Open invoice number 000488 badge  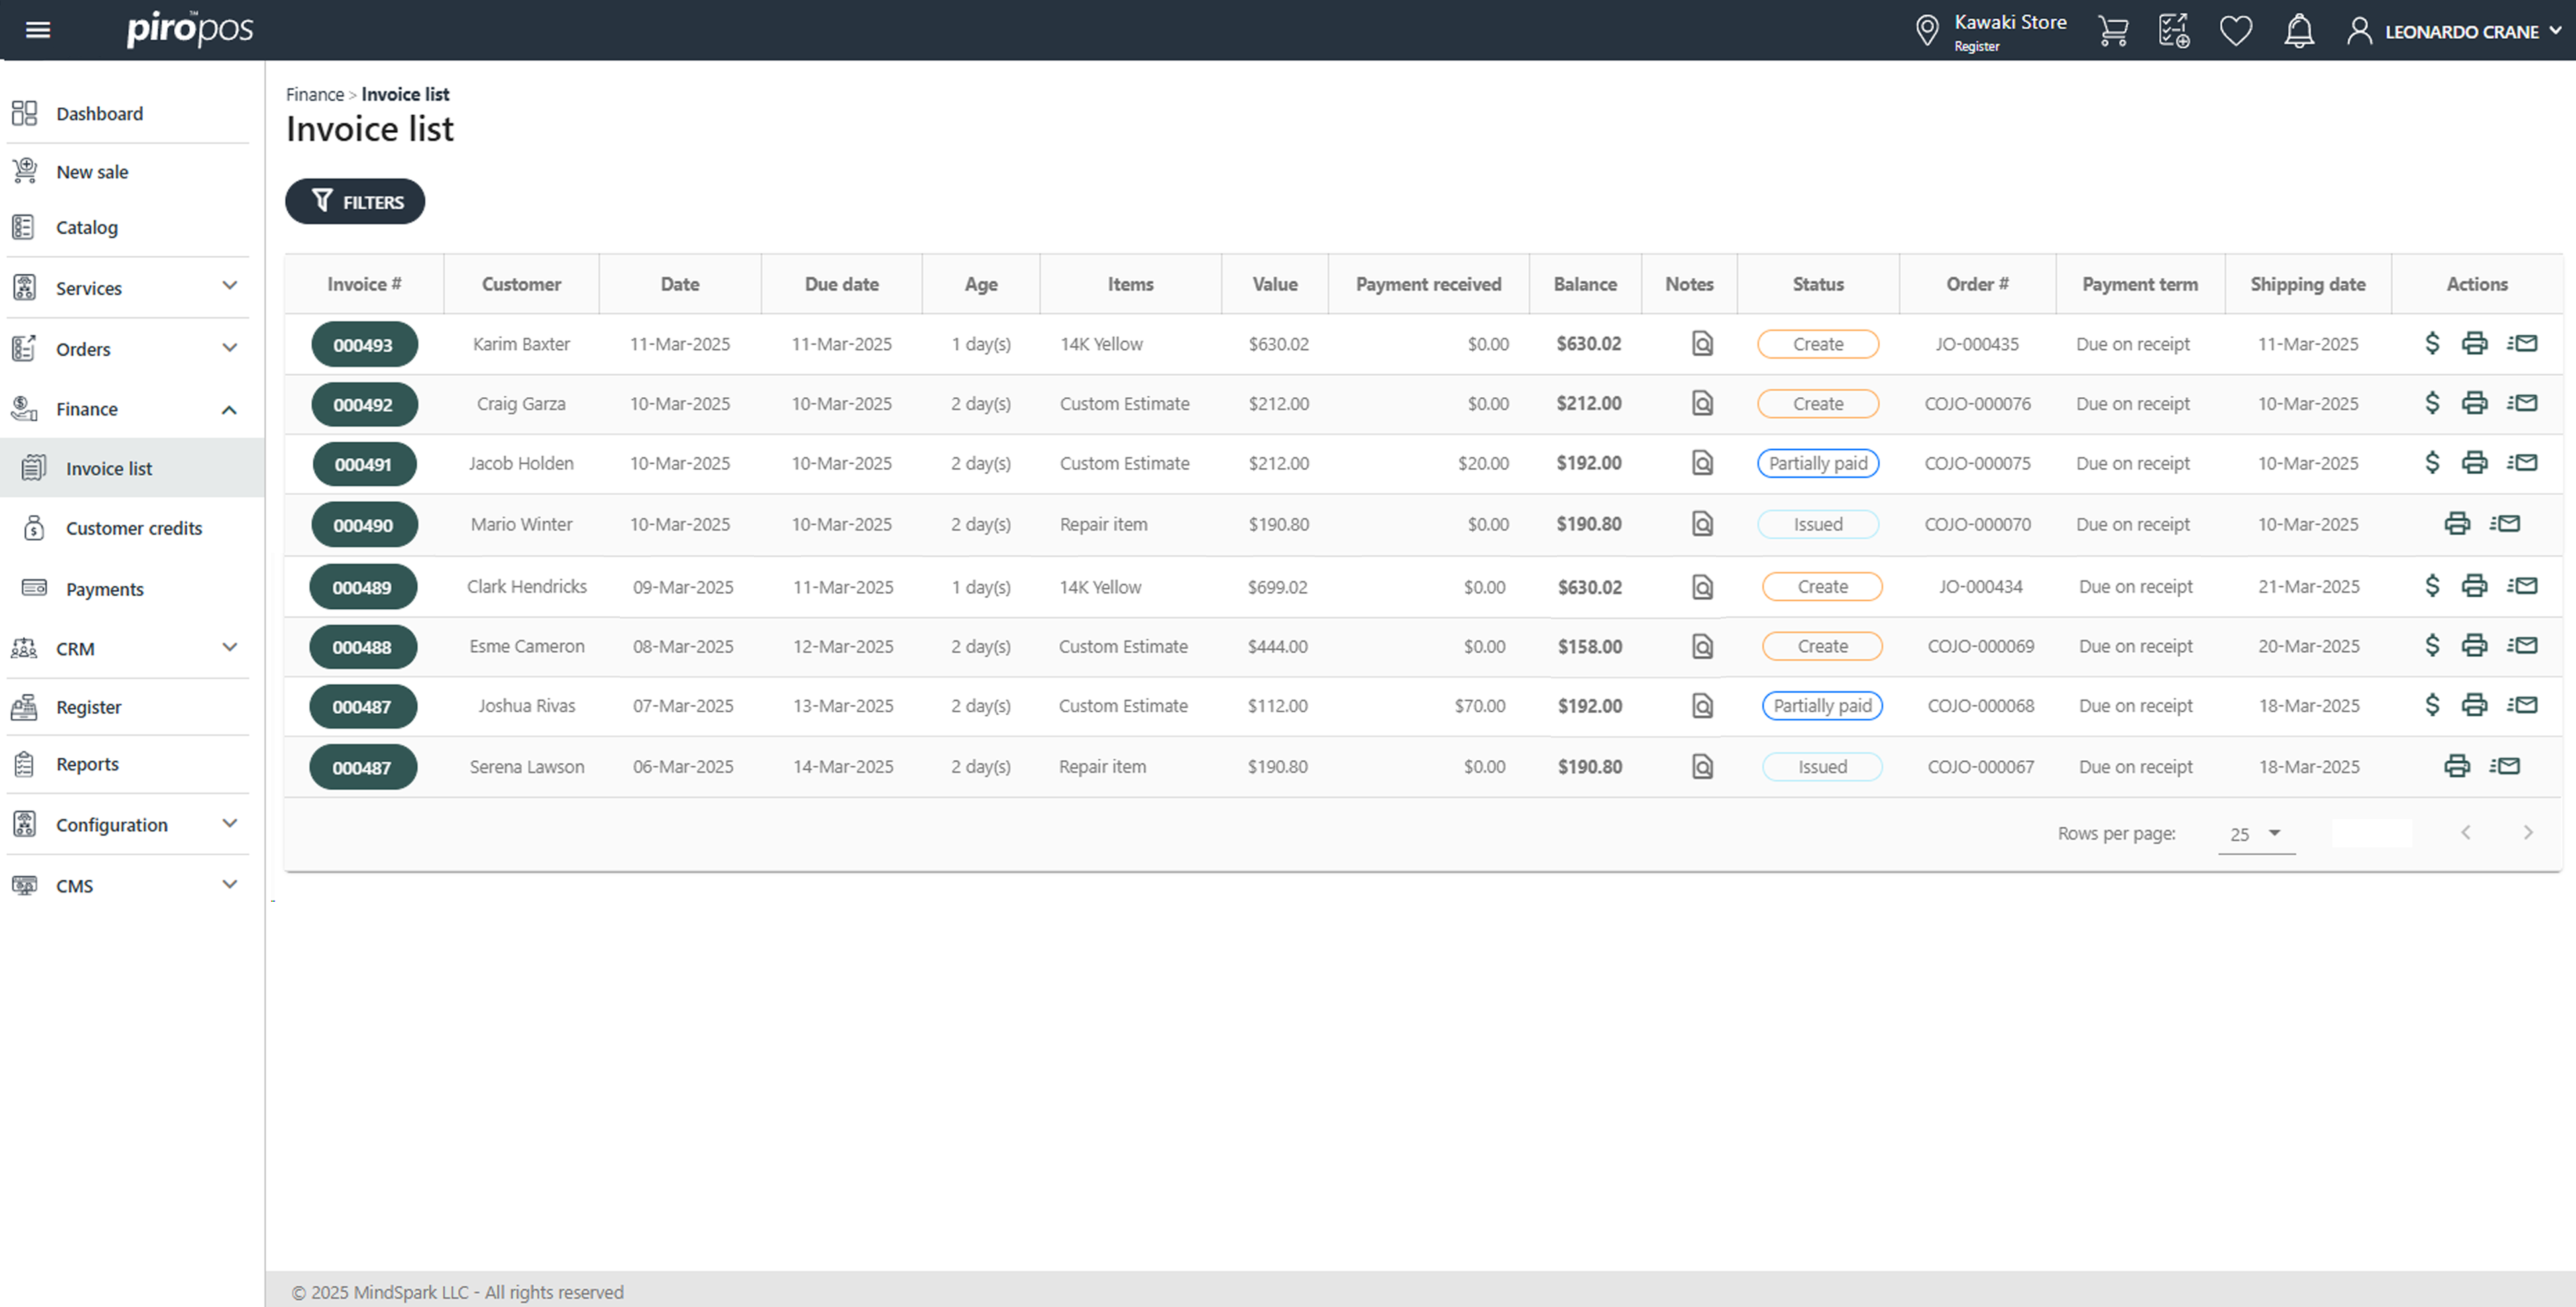tap(362, 647)
